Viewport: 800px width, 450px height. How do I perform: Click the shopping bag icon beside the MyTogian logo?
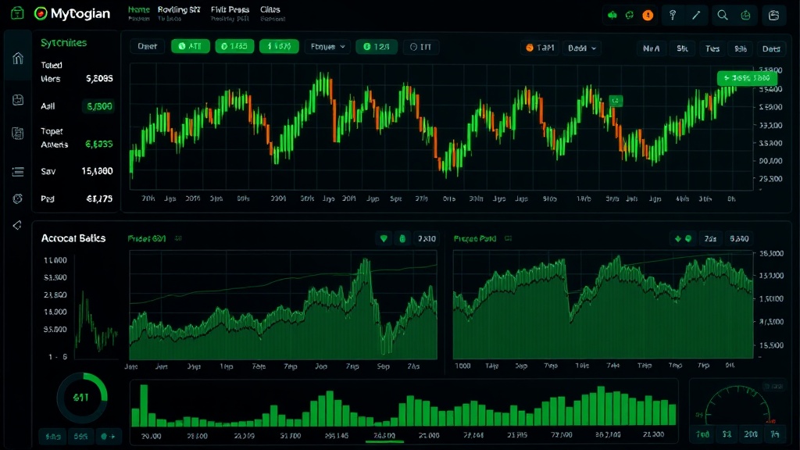pyautogui.click(x=17, y=12)
